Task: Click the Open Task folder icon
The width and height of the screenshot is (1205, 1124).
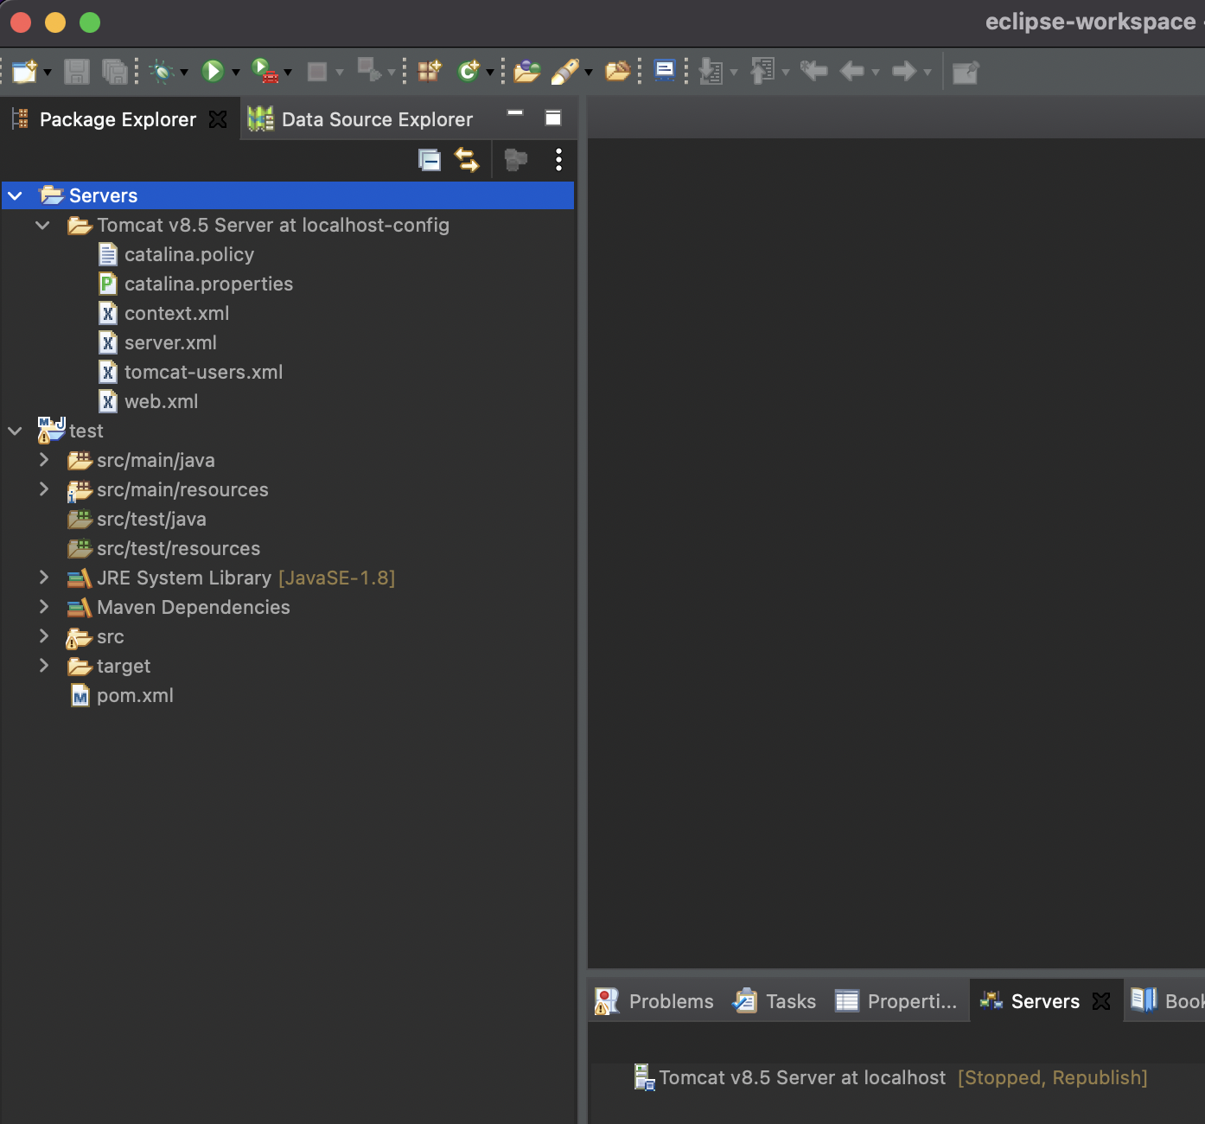Action: pos(617,71)
